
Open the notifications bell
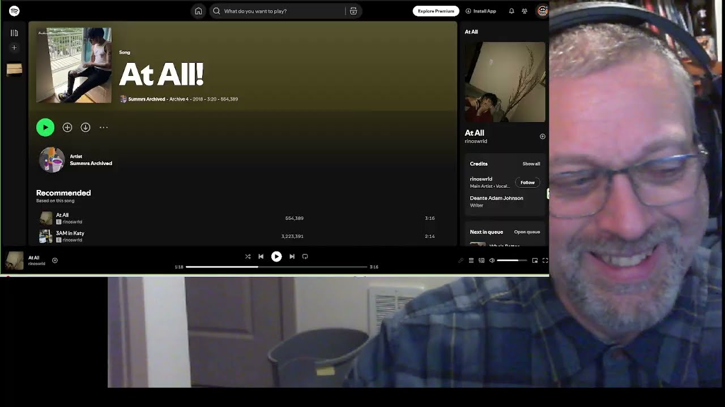click(x=511, y=11)
